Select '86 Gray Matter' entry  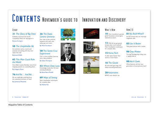pos(134,52)
